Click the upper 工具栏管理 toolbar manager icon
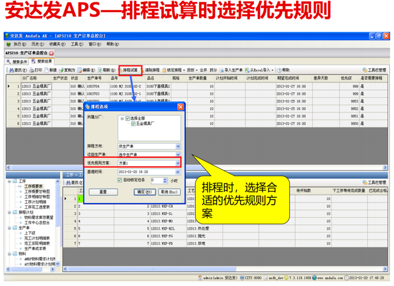394x286 pixels. [365, 70]
